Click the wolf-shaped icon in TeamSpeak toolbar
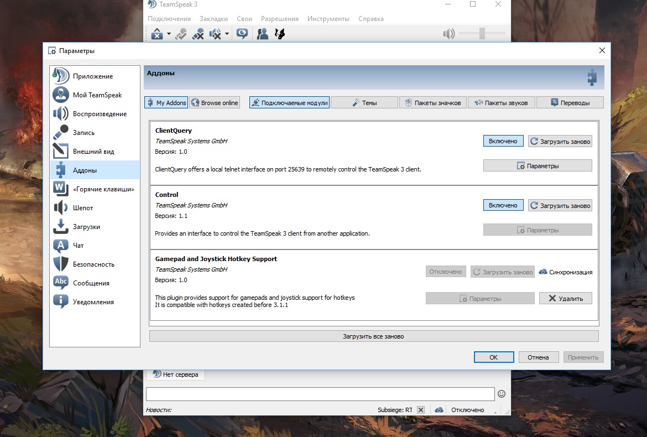The height and width of the screenshot is (437, 647). pos(280,34)
